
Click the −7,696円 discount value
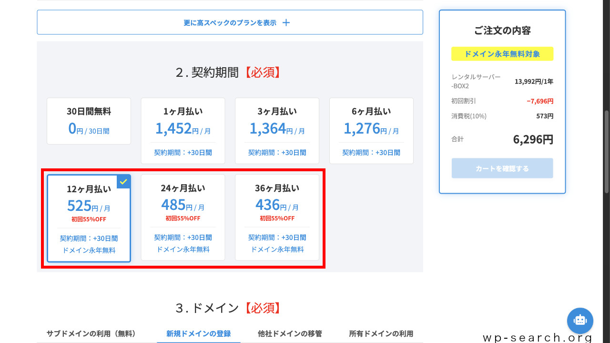pyautogui.click(x=540, y=101)
